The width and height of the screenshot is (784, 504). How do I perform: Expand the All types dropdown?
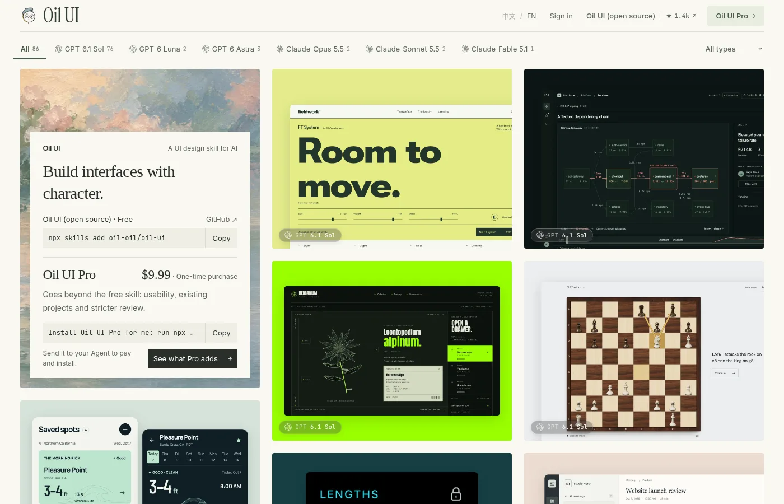click(734, 49)
